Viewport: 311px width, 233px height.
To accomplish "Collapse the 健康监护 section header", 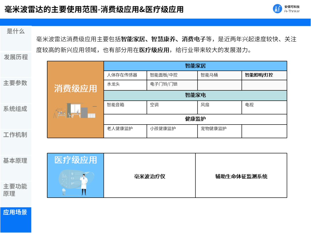I will (195, 119).
